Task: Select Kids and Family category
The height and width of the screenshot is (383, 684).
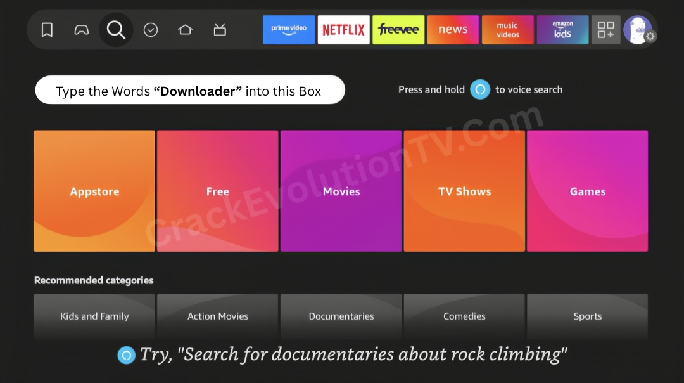Action: tap(94, 316)
